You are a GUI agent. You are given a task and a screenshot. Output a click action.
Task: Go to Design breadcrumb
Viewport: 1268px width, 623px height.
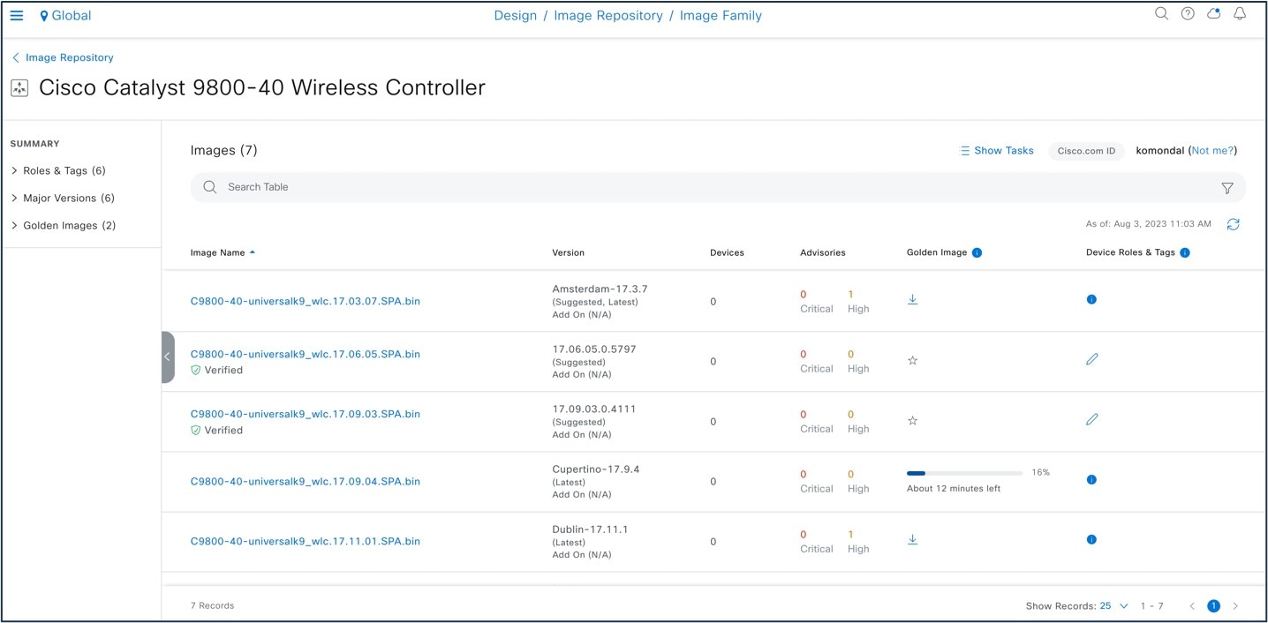click(x=516, y=16)
